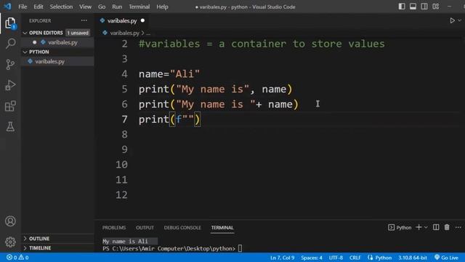Click on code line name="Ali"
Viewport: 465px width, 262px height.
(x=169, y=74)
